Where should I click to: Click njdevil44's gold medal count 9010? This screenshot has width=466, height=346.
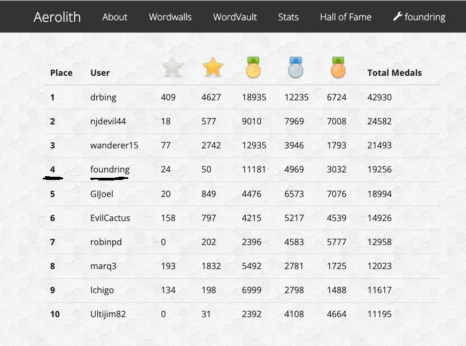(x=252, y=121)
